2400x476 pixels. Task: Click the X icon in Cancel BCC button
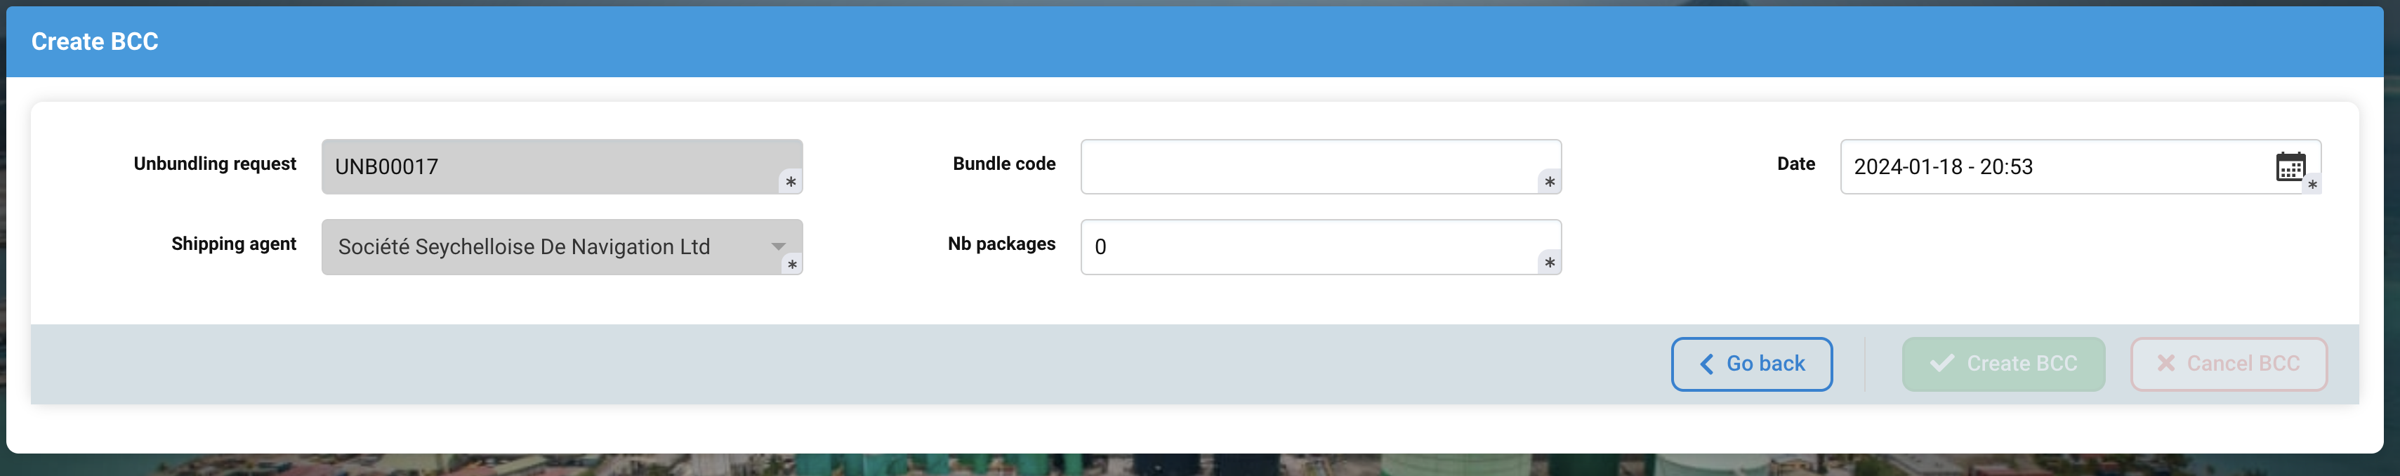tap(2166, 364)
